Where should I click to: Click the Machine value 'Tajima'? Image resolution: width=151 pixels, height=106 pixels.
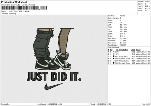pos(123,16)
